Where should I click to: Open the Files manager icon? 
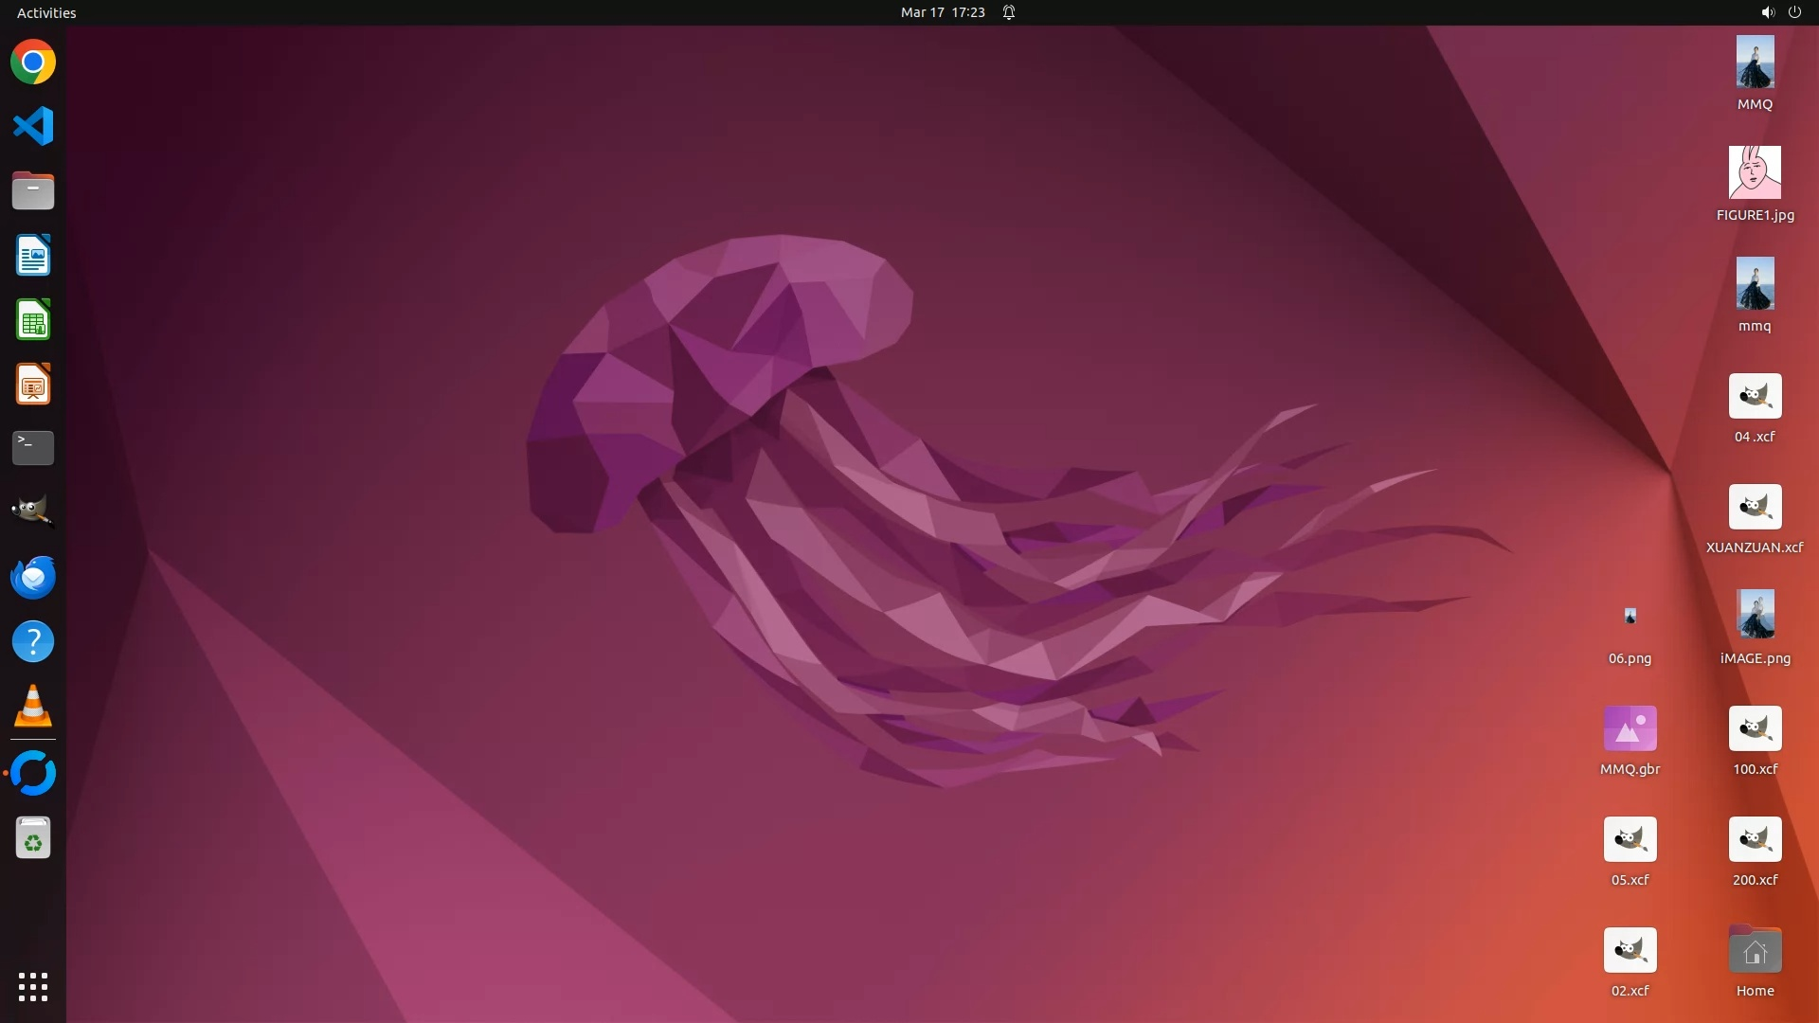33,190
